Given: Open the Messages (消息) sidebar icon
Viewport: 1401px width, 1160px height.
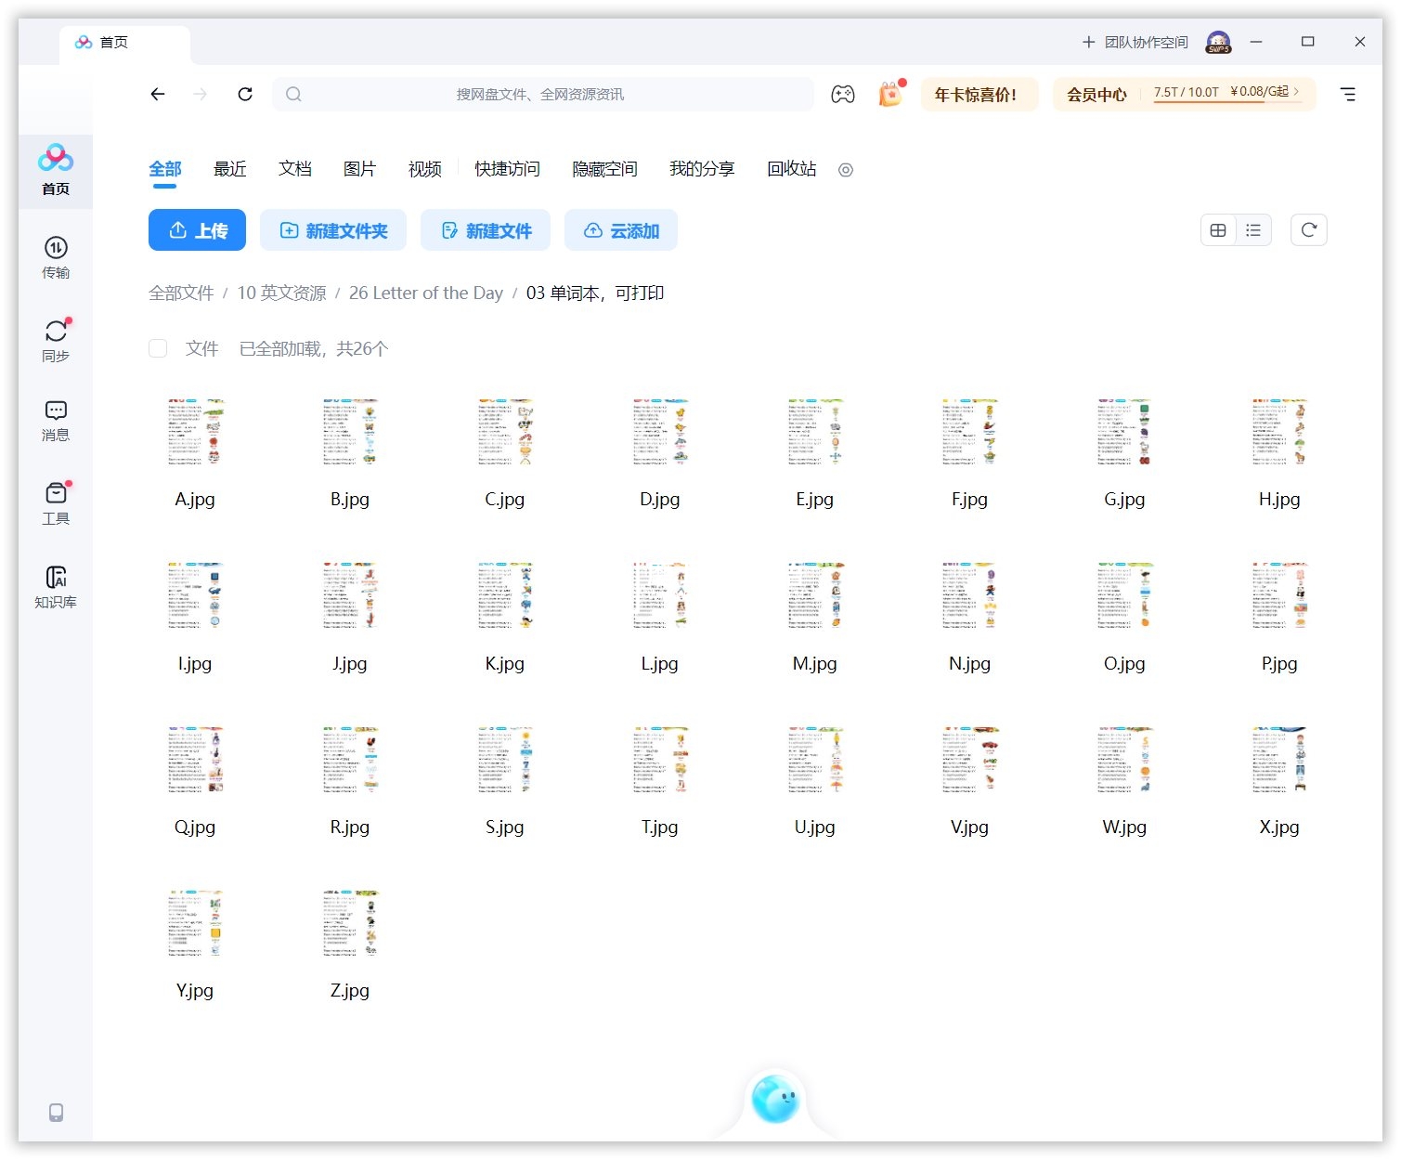Looking at the screenshot, I should tap(56, 420).
